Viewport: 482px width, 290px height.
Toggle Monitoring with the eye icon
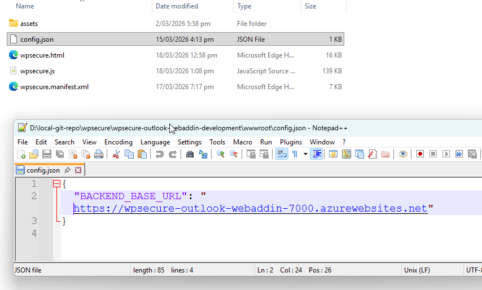pyautogui.click(x=402, y=154)
